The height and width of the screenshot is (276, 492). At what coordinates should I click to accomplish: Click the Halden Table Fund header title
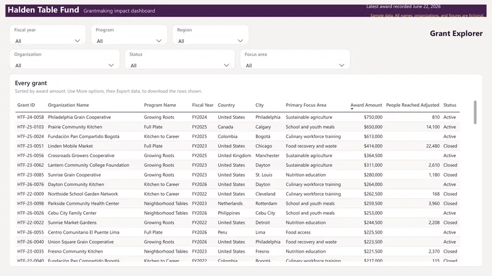tap(43, 10)
